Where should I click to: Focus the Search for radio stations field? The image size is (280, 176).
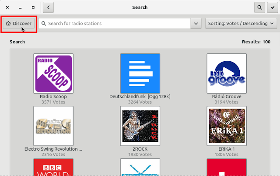[x=115, y=23]
